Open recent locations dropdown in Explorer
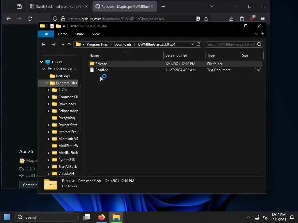 pos(63,44)
